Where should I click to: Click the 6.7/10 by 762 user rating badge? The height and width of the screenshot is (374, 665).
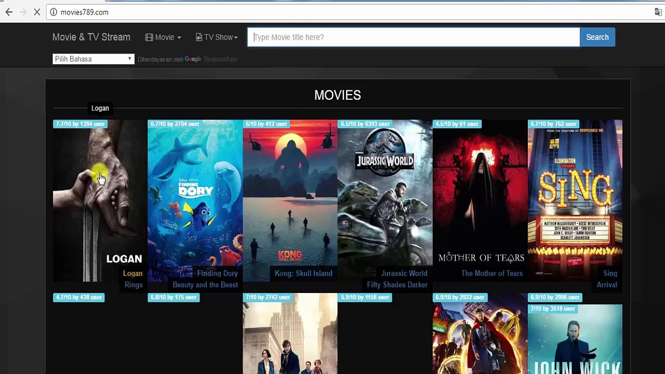point(553,124)
